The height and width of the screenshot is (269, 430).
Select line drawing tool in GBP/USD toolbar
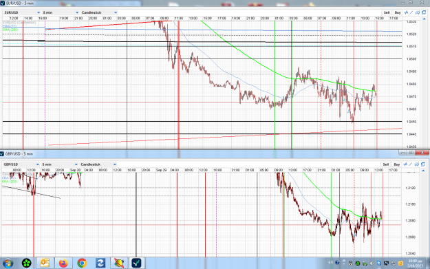pyautogui.click(x=411, y=164)
